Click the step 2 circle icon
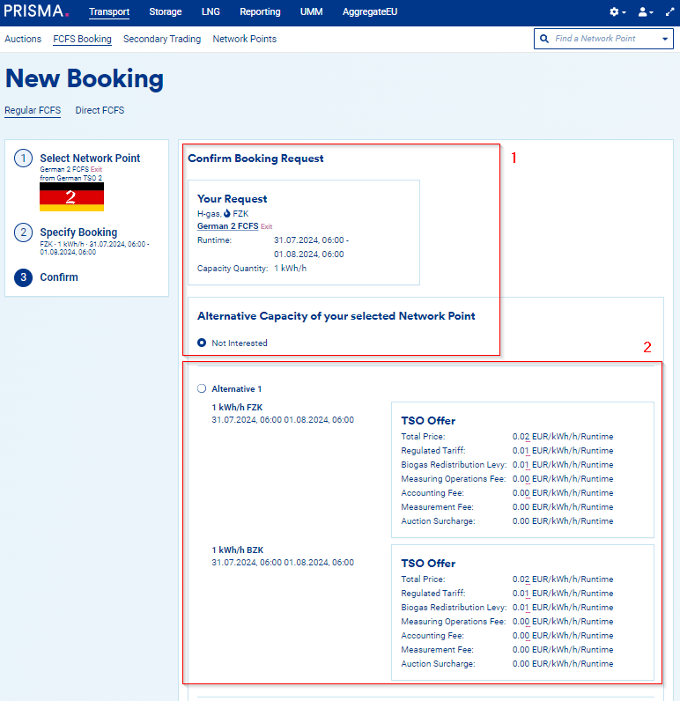The image size is (680, 701). [23, 232]
